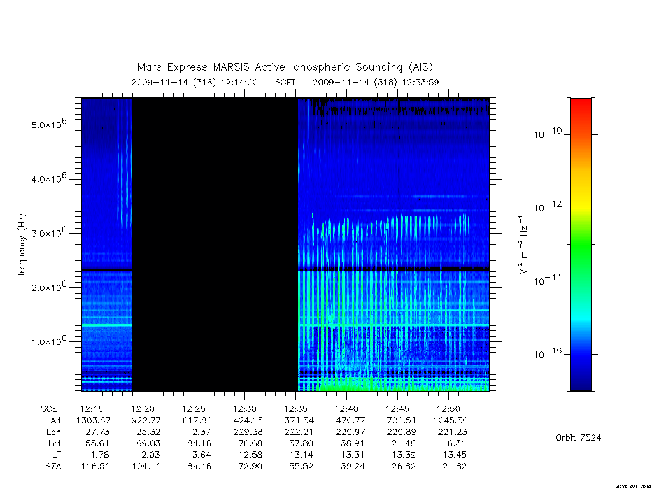Image resolution: width=652 pixels, height=489 pixels.
Task: Click latitude value 57.80
Action: coord(301,443)
